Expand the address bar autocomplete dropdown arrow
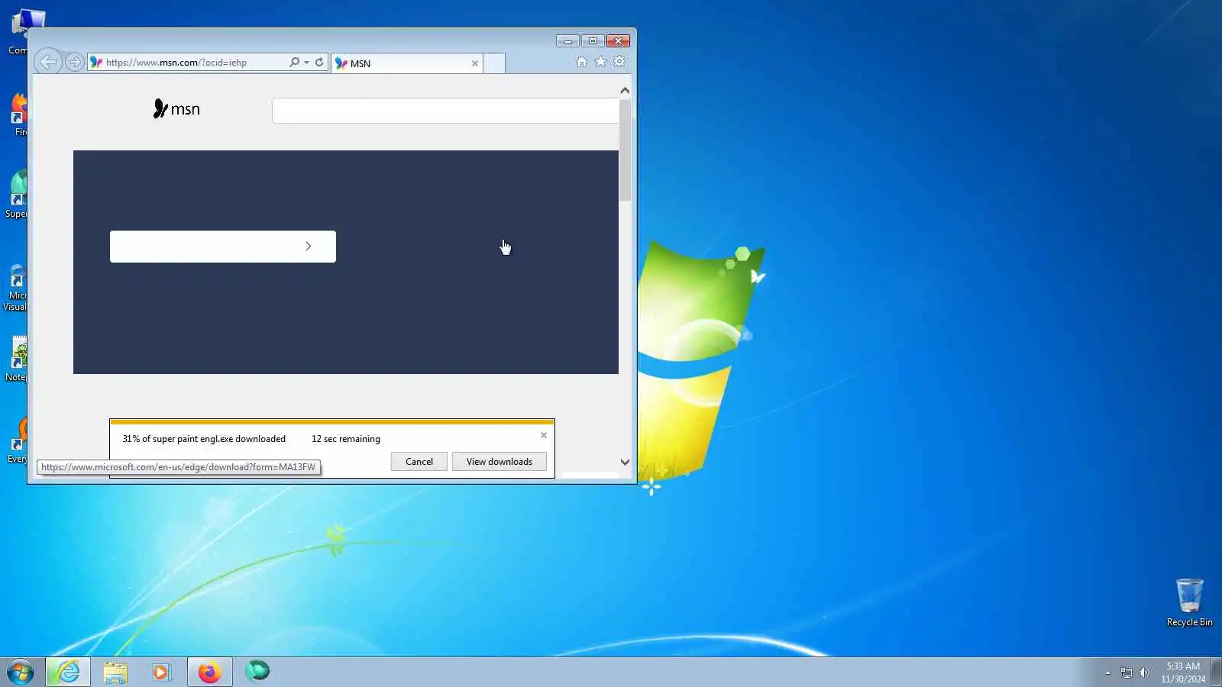The image size is (1222, 687). point(306,62)
